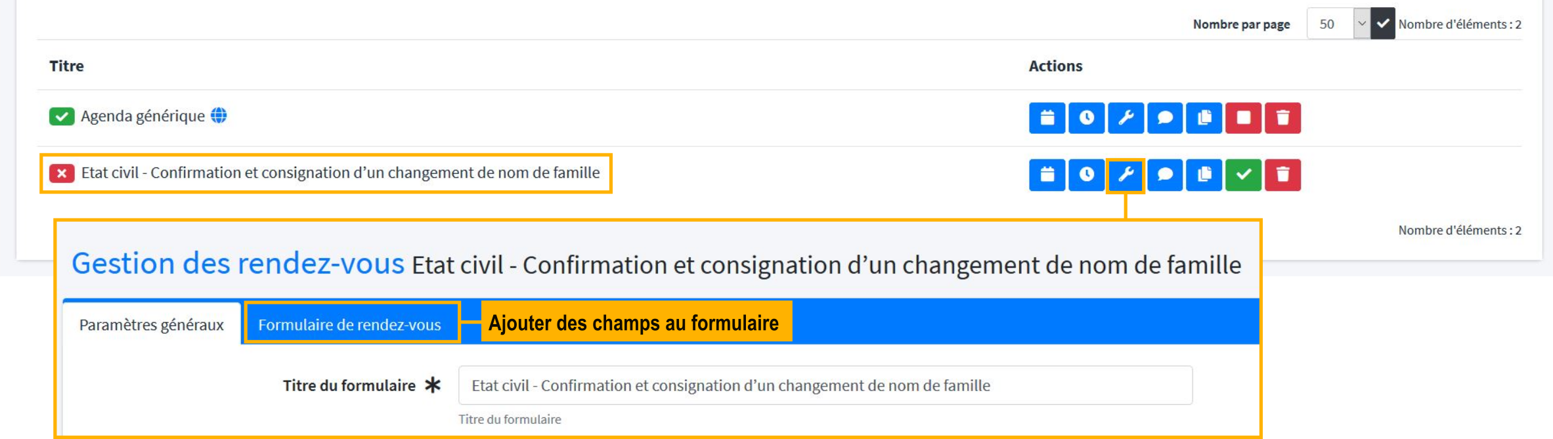
Task: Open wrench settings for Etat civil agenda
Action: [x=1126, y=175]
